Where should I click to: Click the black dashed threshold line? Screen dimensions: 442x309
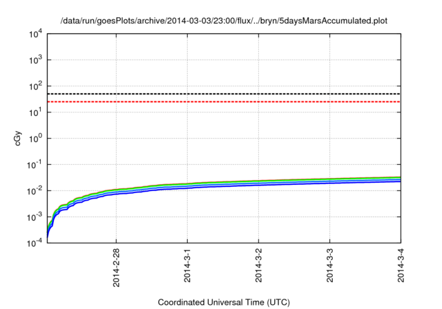(224, 94)
